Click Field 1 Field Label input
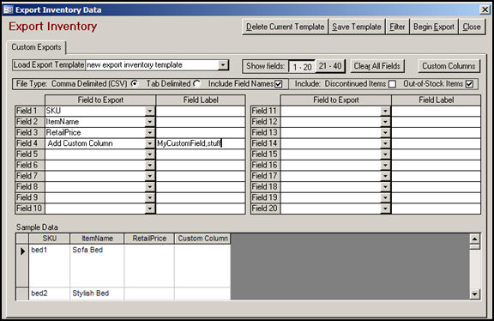The height and width of the screenshot is (321, 494). coord(201,111)
